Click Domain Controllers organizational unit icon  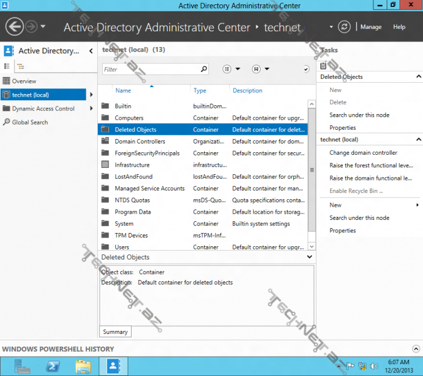point(105,141)
